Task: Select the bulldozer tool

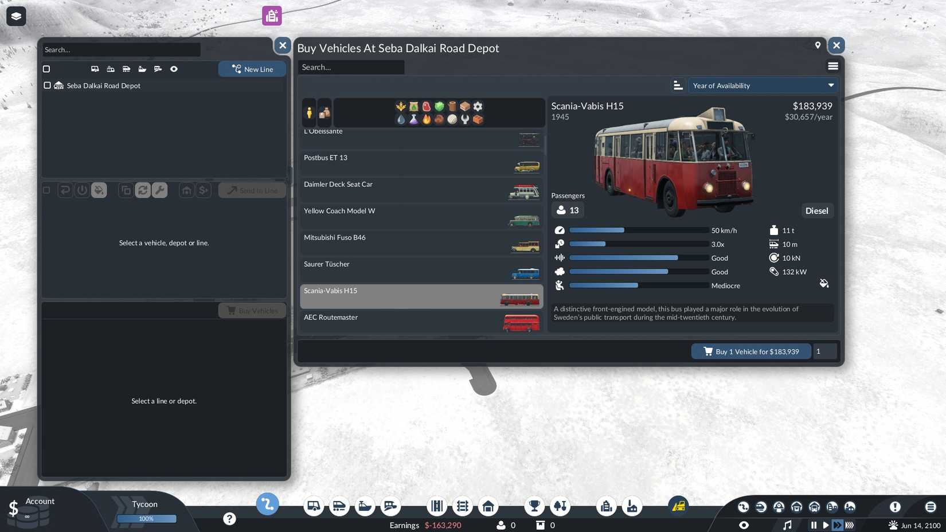Action: click(x=678, y=506)
